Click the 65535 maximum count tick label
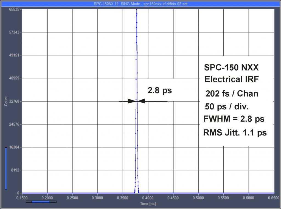Screen dimensions: 281x209 tap(14, 9)
